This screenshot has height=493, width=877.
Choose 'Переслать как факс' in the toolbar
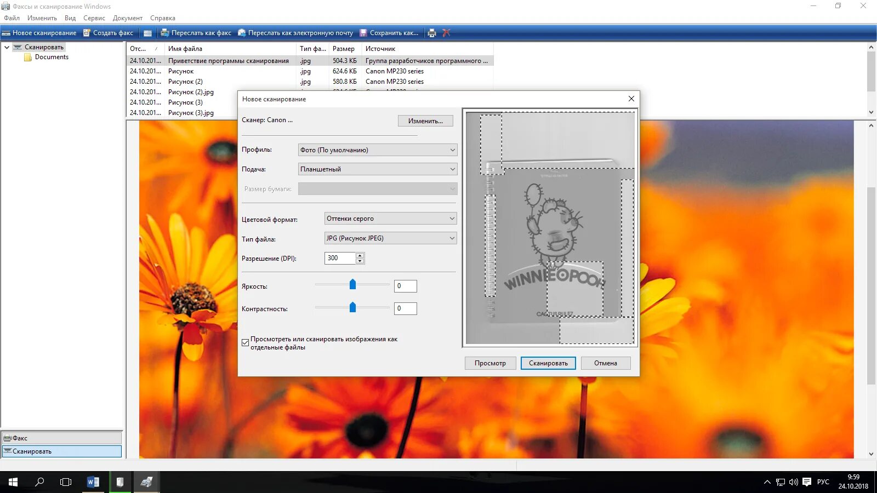[x=196, y=33]
